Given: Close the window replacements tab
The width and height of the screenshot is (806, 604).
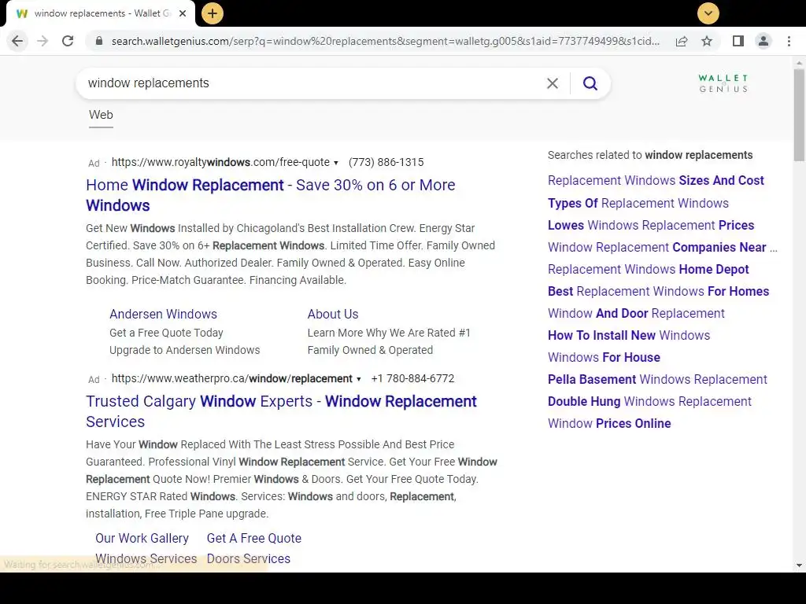Looking at the screenshot, I should pos(183,13).
